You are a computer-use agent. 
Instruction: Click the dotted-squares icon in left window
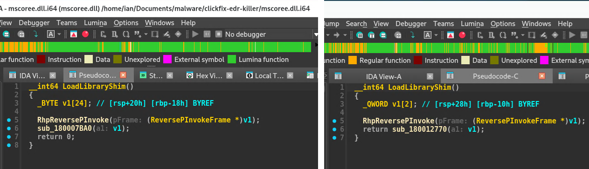138,34
